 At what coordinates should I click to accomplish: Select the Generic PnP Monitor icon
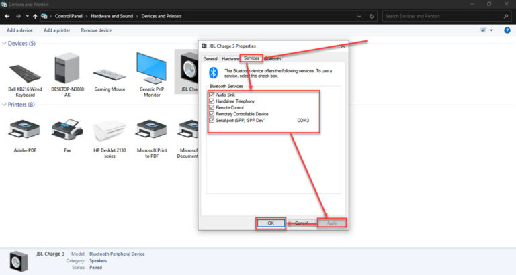coord(151,68)
